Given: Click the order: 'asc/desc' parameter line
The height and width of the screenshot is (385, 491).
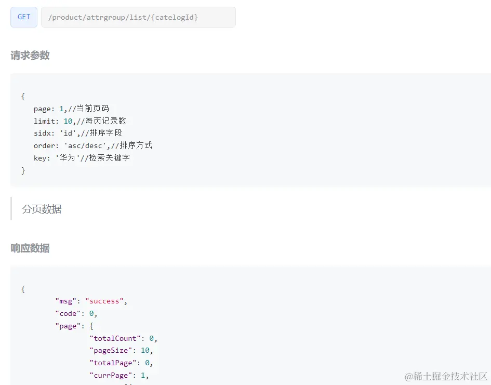Looking at the screenshot, I should pyautogui.click(x=92, y=145).
